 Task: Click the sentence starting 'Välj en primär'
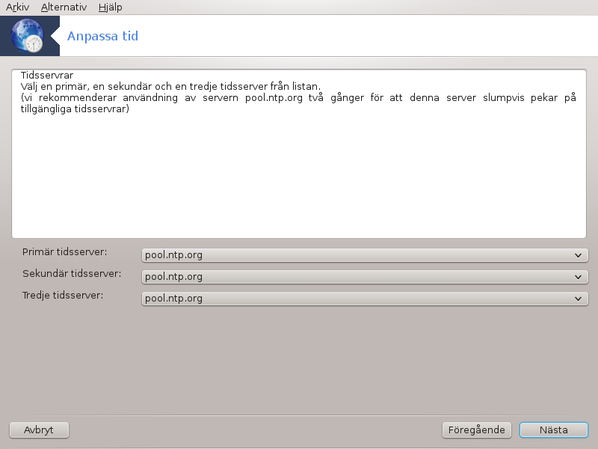[x=170, y=86]
